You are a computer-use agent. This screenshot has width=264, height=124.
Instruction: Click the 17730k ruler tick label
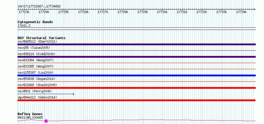163,12
